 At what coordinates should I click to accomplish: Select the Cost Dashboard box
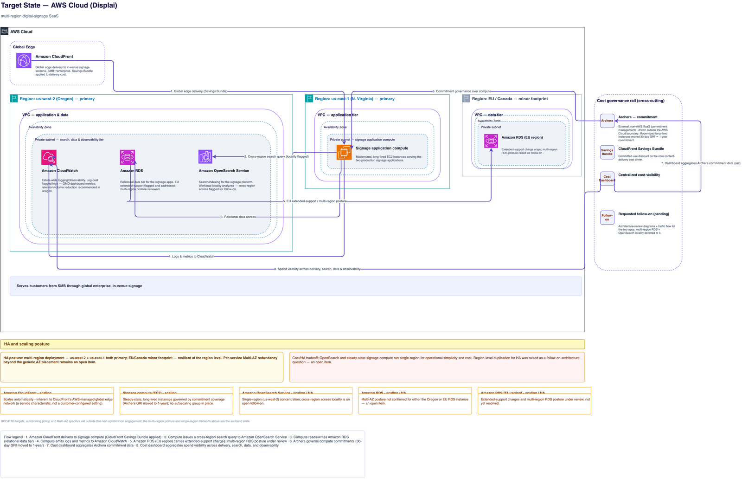(607, 179)
